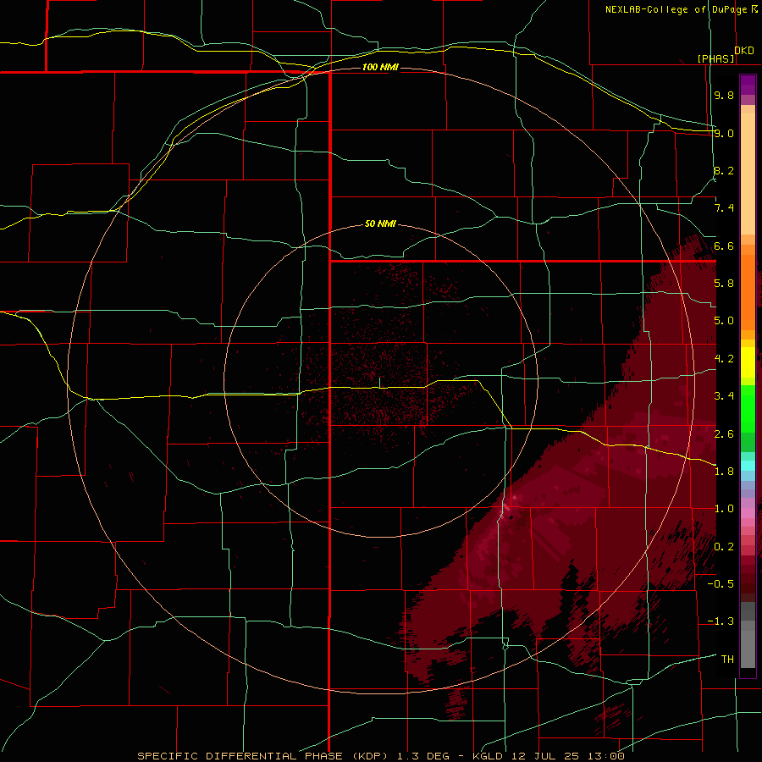Pick the yellow segment of the color bar
Viewport: 762px width, 762px height.
tap(748, 362)
